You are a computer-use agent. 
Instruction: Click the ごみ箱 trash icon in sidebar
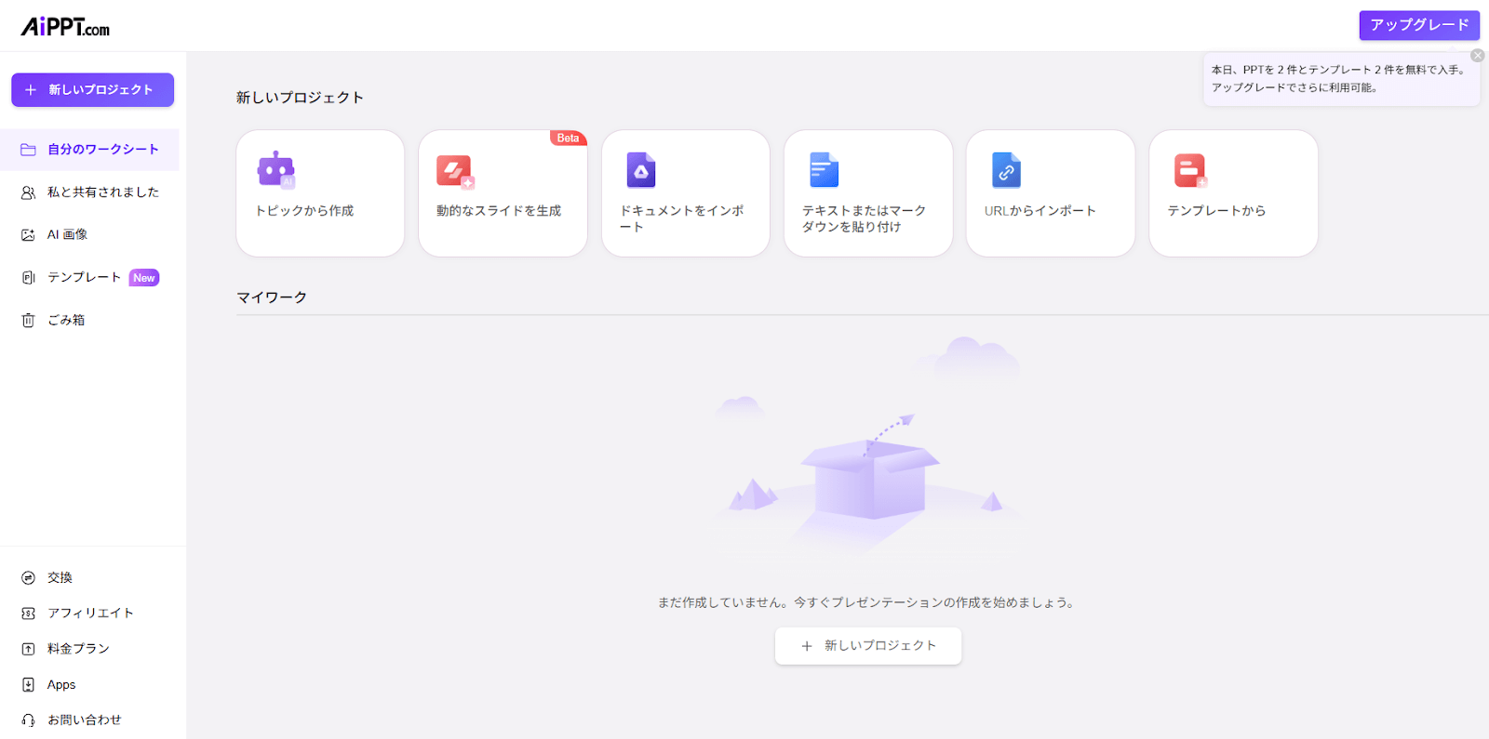(x=29, y=321)
